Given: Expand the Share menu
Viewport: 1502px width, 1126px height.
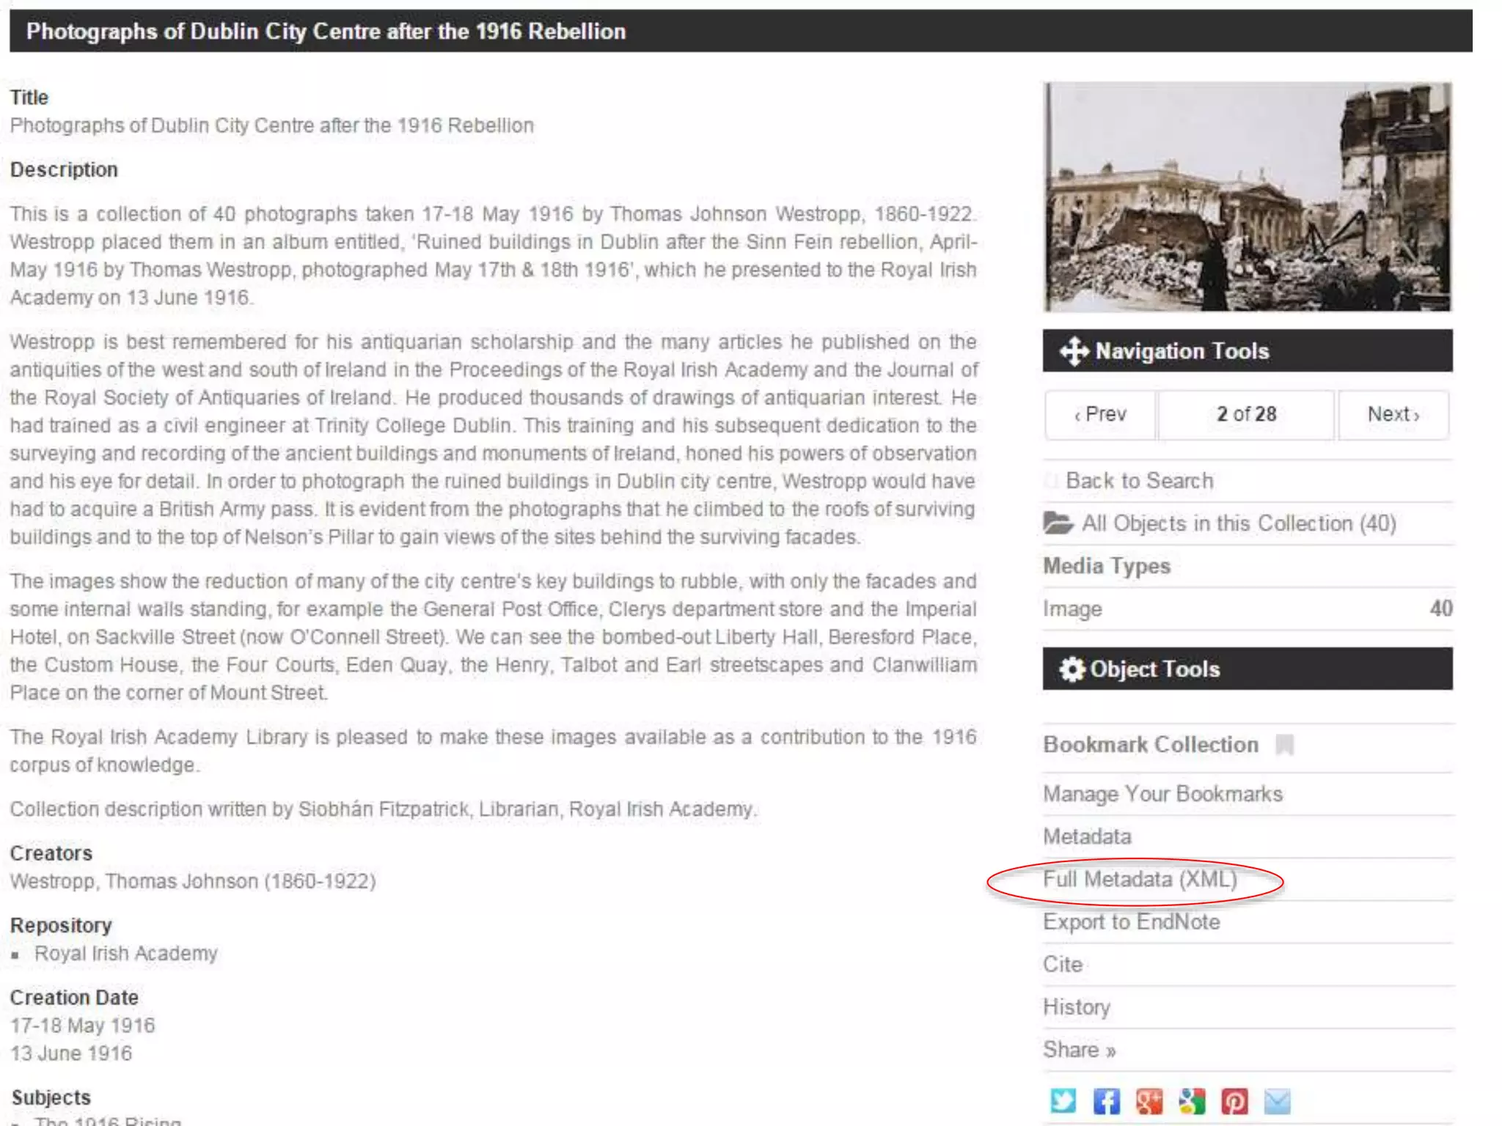Looking at the screenshot, I should [x=1079, y=1050].
